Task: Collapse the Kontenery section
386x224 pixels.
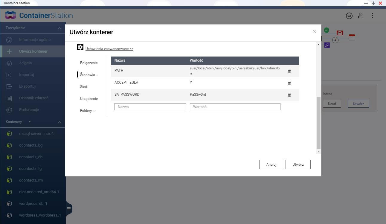Action: pos(59,122)
